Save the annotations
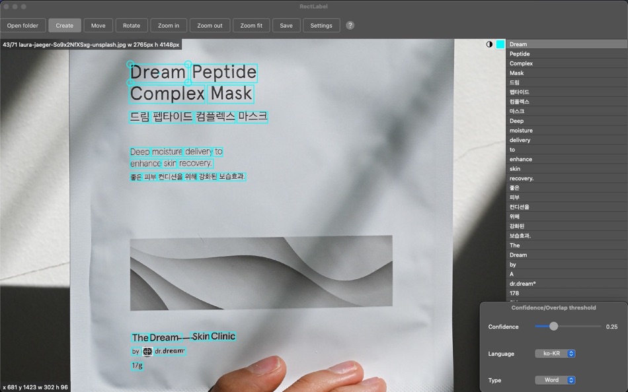This screenshot has width=628, height=392. [286, 25]
